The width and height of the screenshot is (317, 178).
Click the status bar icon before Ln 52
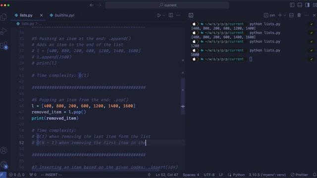tap(149, 175)
